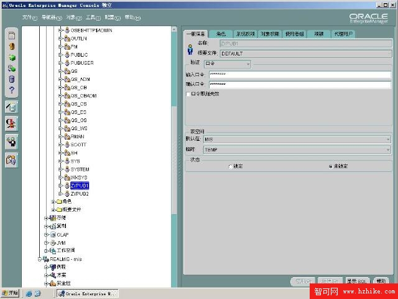Viewport: 398px width, 299px height.
Task: Click the 角色 folder icon
Action: click(60, 202)
